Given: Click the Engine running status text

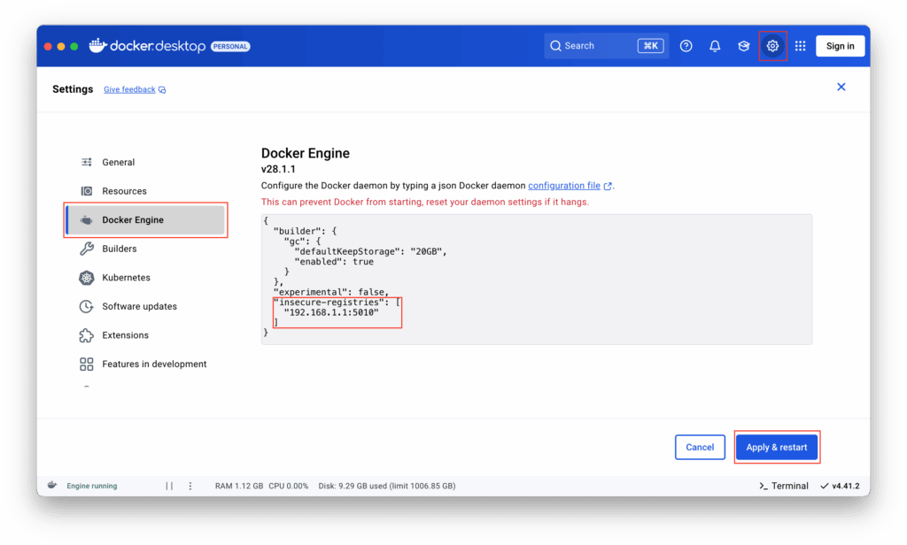Looking at the screenshot, I should tap(92, 486).
